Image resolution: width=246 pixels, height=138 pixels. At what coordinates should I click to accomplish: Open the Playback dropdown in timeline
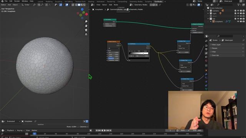11,130
